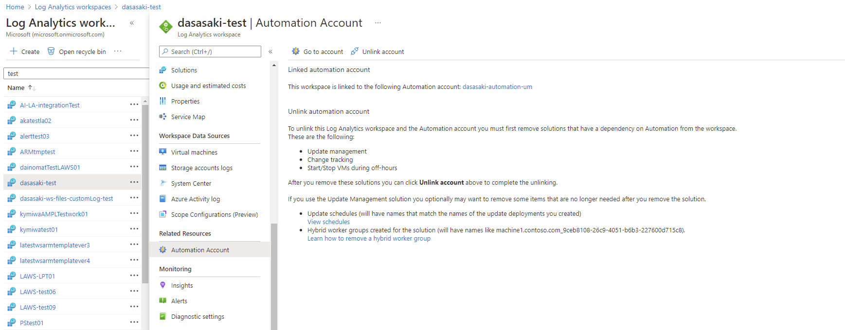Screen dimensions: 845x330
Task: Click the Unlink account button
Action: (x=378, y=52)
